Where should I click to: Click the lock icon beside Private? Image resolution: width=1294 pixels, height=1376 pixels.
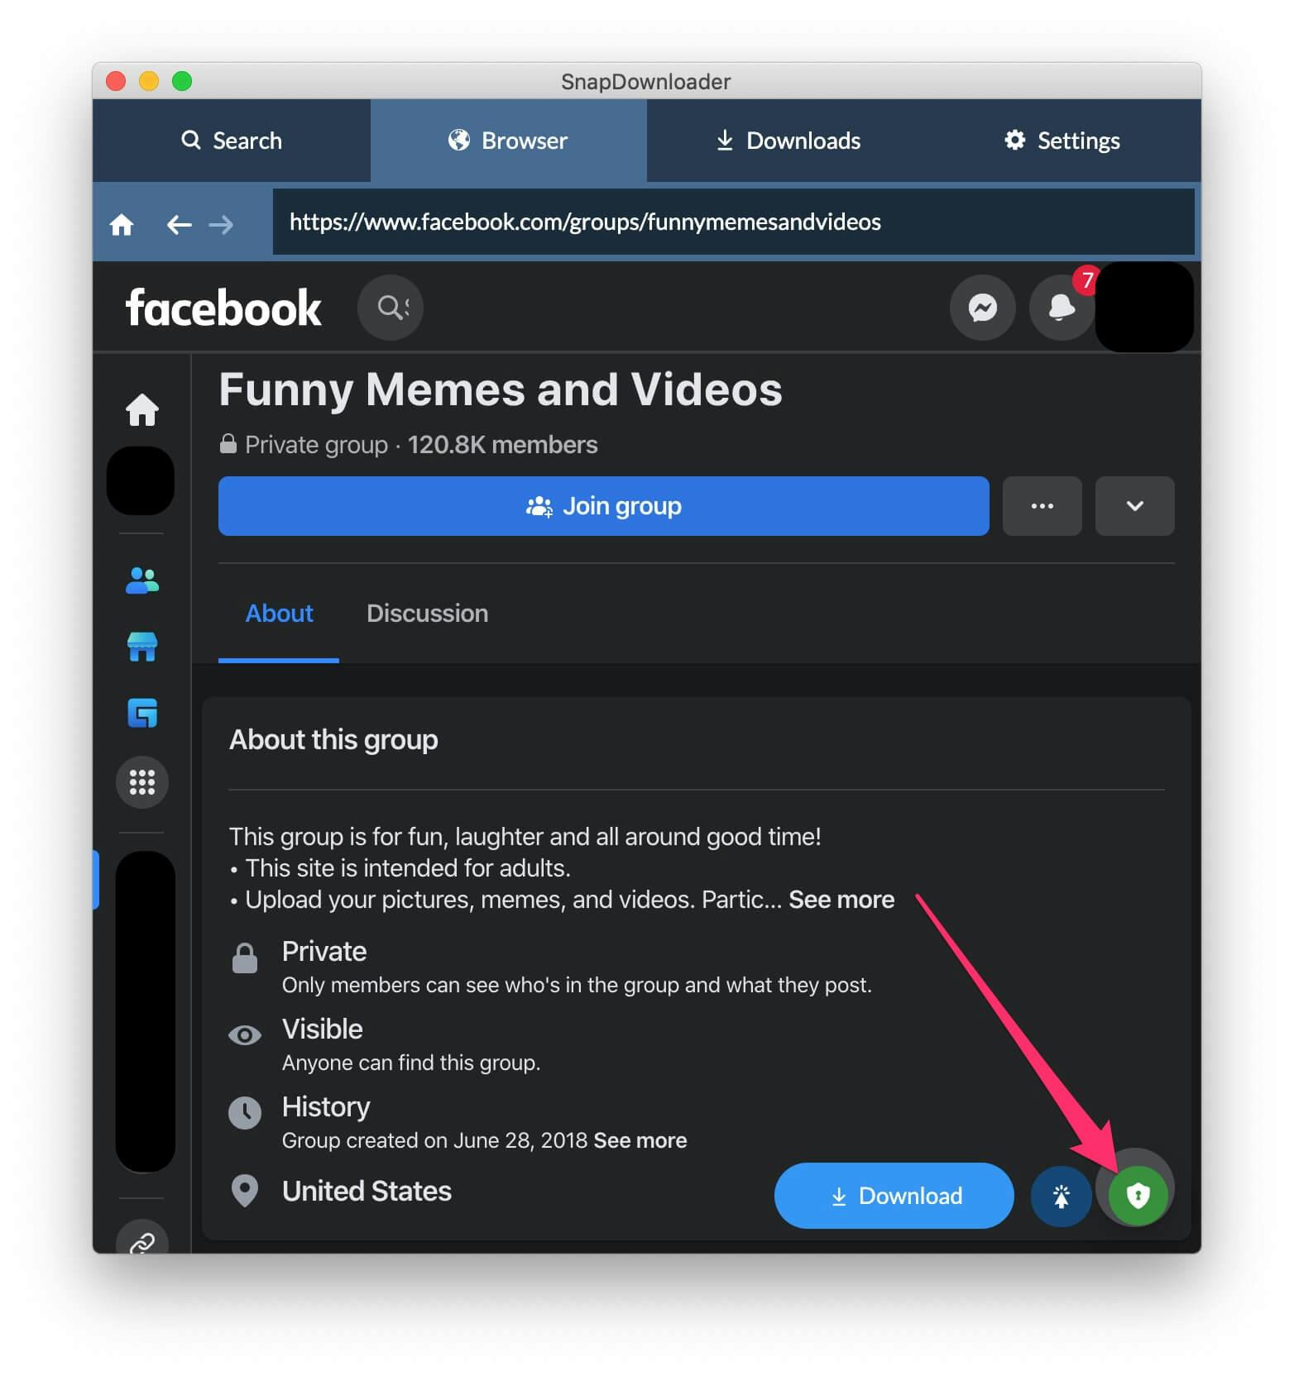(x=245, y=958)
